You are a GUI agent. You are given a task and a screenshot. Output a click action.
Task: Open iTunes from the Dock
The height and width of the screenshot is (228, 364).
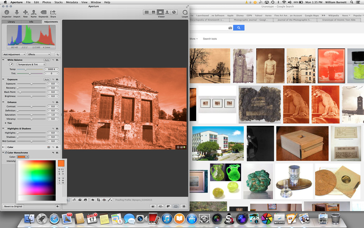[167, 219]
